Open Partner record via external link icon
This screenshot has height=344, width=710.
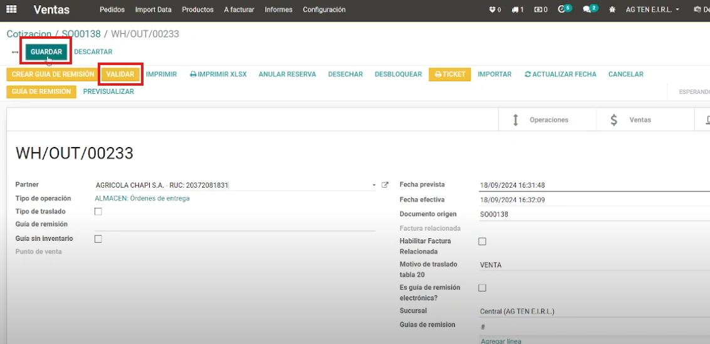(385, 185)
